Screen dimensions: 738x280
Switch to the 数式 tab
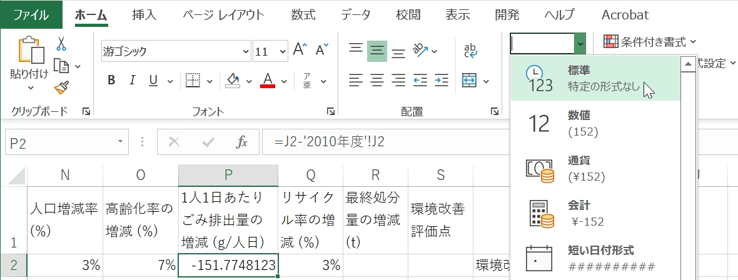click(303, 15)
